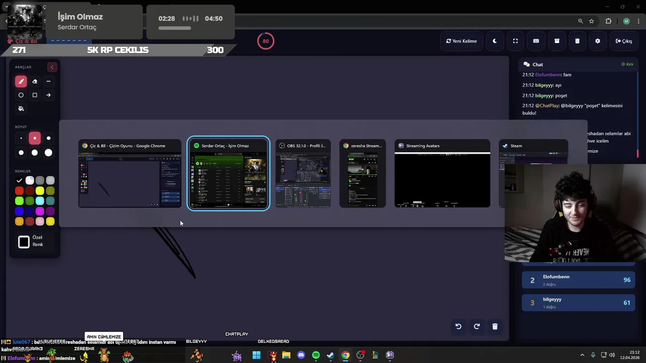The width and height of the screenshot is (646, 363).
Task: Pick the magenta color swatch
Action: pos(40,211)
